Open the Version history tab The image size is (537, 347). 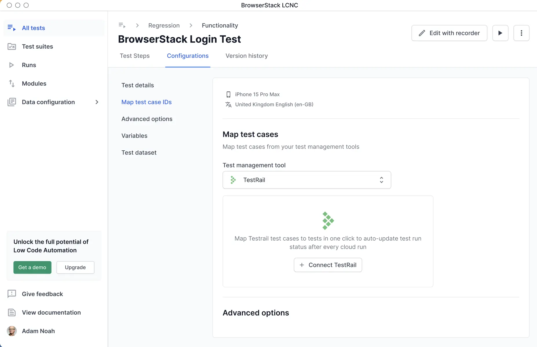(246, 56)
